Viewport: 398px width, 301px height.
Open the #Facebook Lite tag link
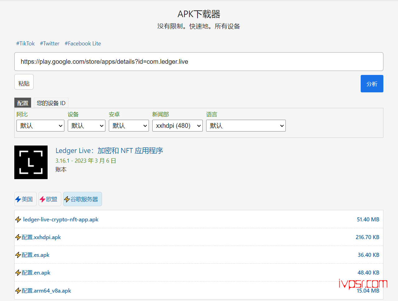coord(83,44)
